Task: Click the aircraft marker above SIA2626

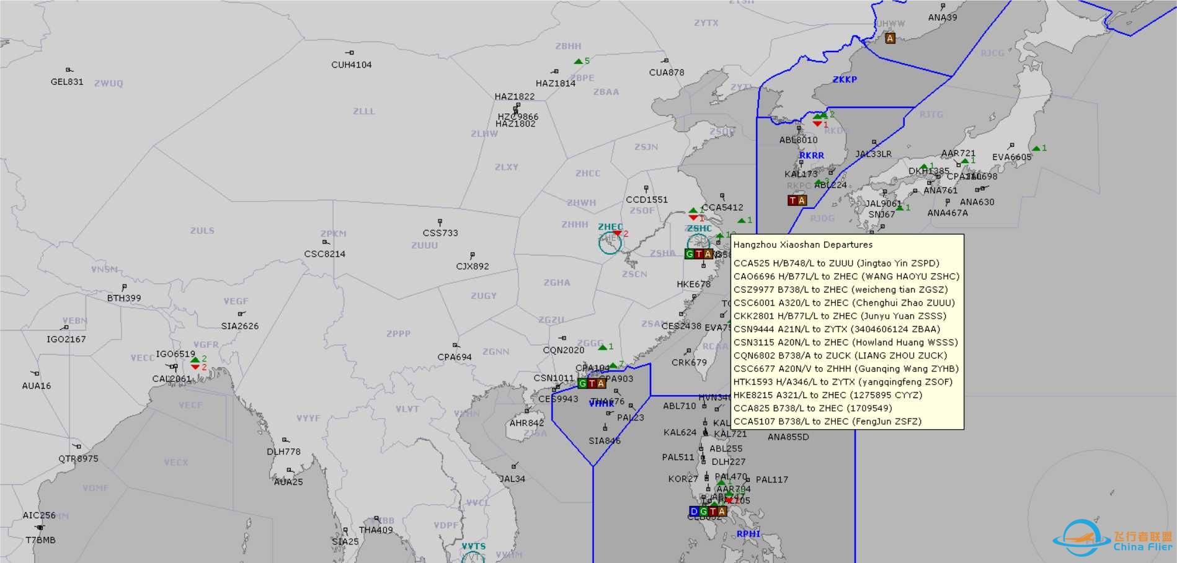Action: 241,314
